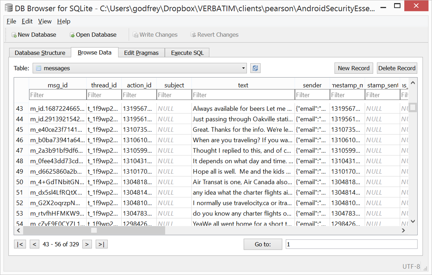Switch to the Execute SQL tab
Screen dimensions: 432x275
[187, 53]
